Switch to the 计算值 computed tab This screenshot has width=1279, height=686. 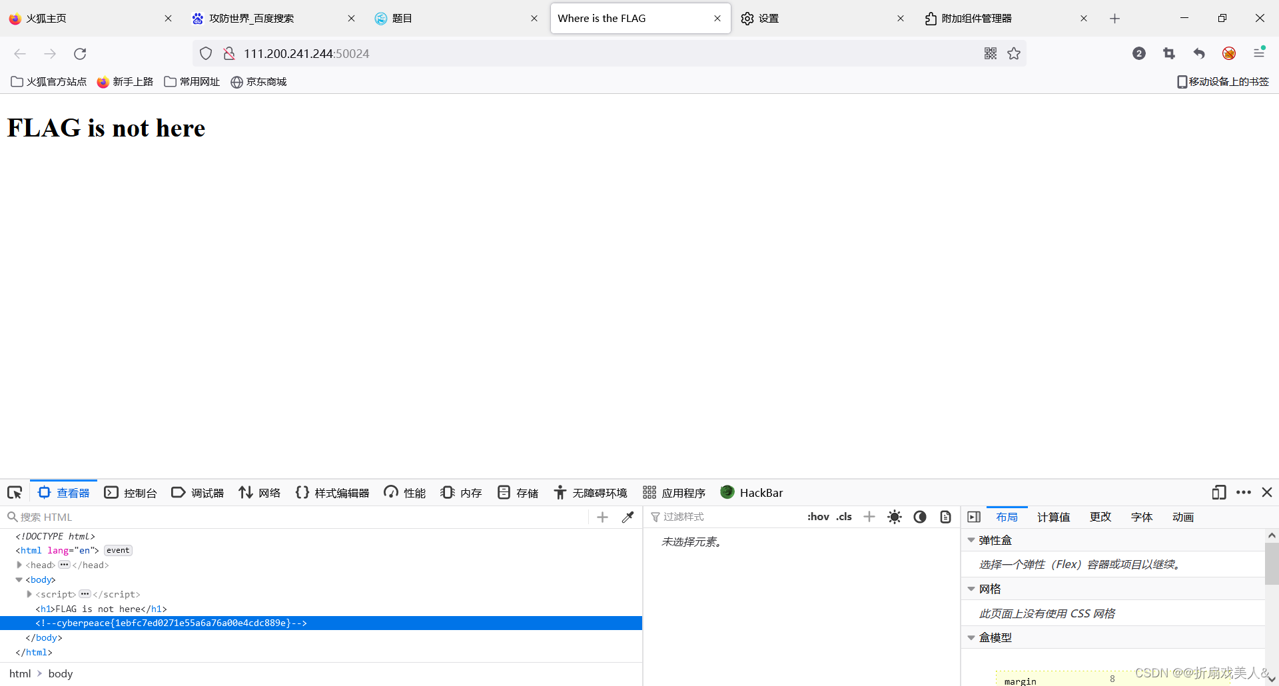(1053, 517)
